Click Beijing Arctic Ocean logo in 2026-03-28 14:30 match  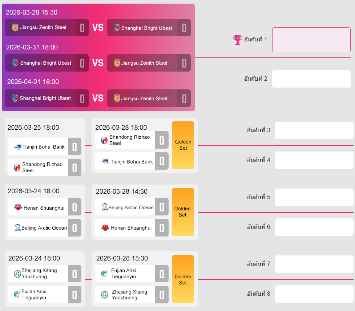pos(104,207)
